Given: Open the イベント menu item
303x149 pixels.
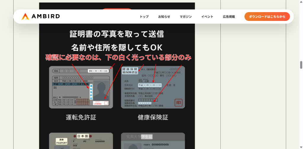Looking at the screenshot, I should coord(207,17).
